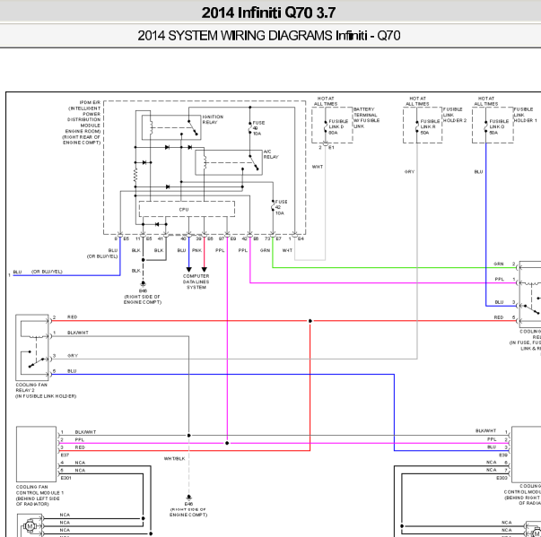Click the "(IN FUSIBLE LINK HOLDER)" note
Image resolution: width=541 pixels, height=537 pixels.
point(46,396)
